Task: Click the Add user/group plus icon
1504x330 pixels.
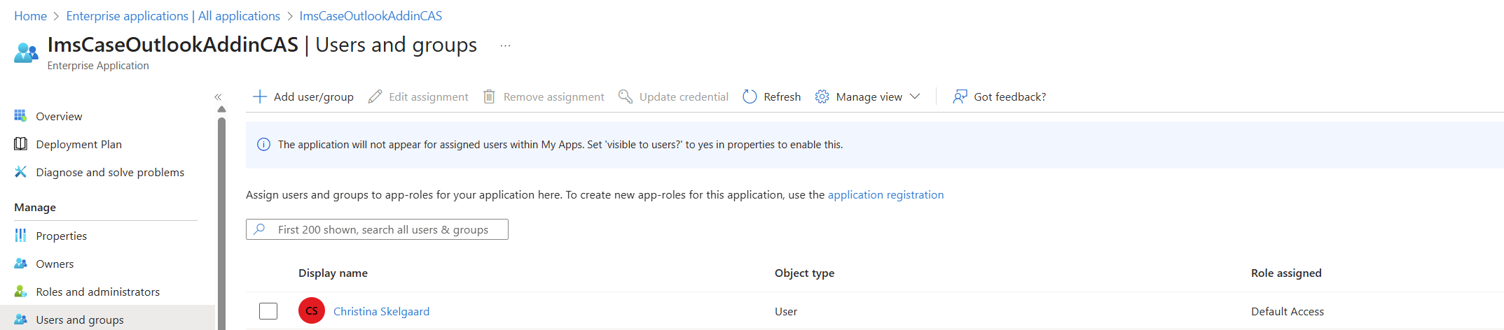Action: [x=260, y=96]
